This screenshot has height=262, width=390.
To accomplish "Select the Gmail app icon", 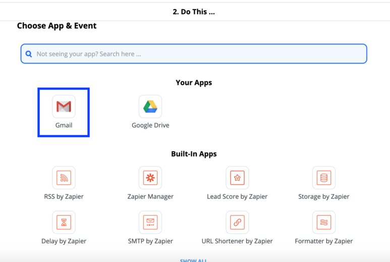I will [x=64, y=106].
